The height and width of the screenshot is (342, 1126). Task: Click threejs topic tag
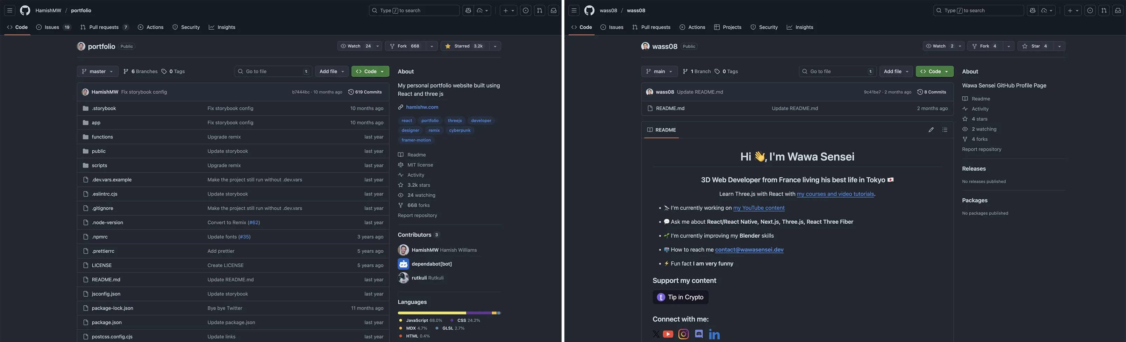point(455,121)
